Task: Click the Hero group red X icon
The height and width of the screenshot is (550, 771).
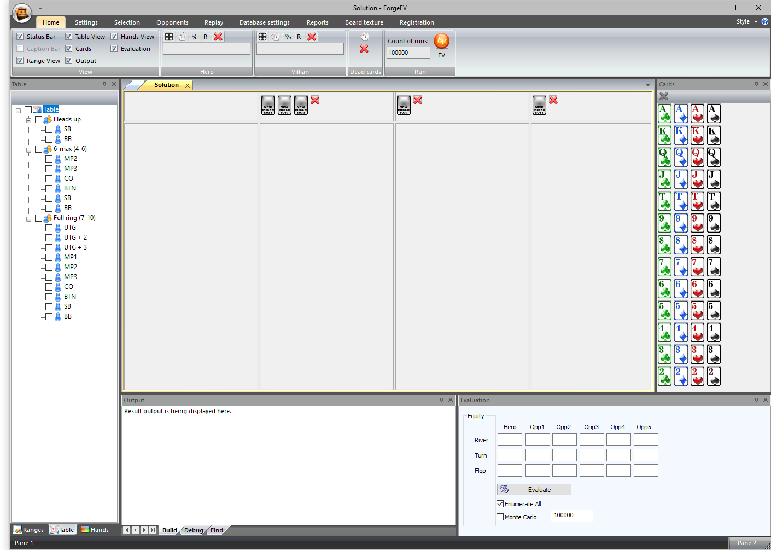Action: coord(218,37)
